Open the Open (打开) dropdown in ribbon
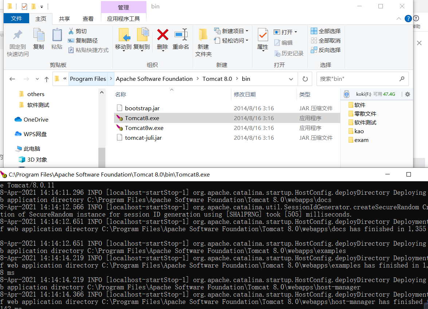428x309 pixels. (x=285, y=32)
